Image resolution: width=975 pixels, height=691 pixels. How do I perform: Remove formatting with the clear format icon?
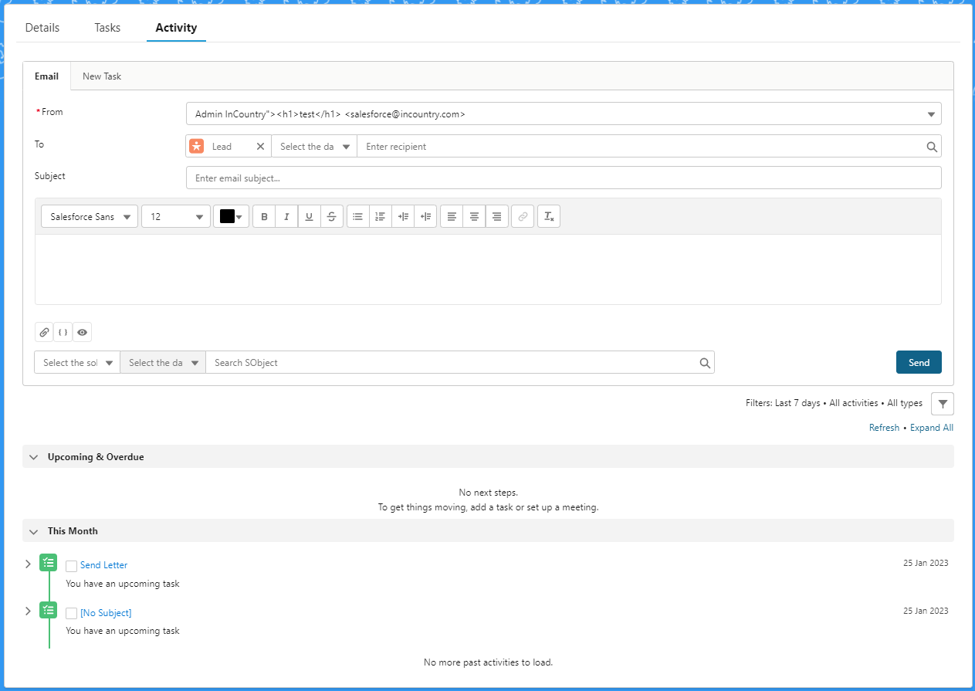pos(549,216)
